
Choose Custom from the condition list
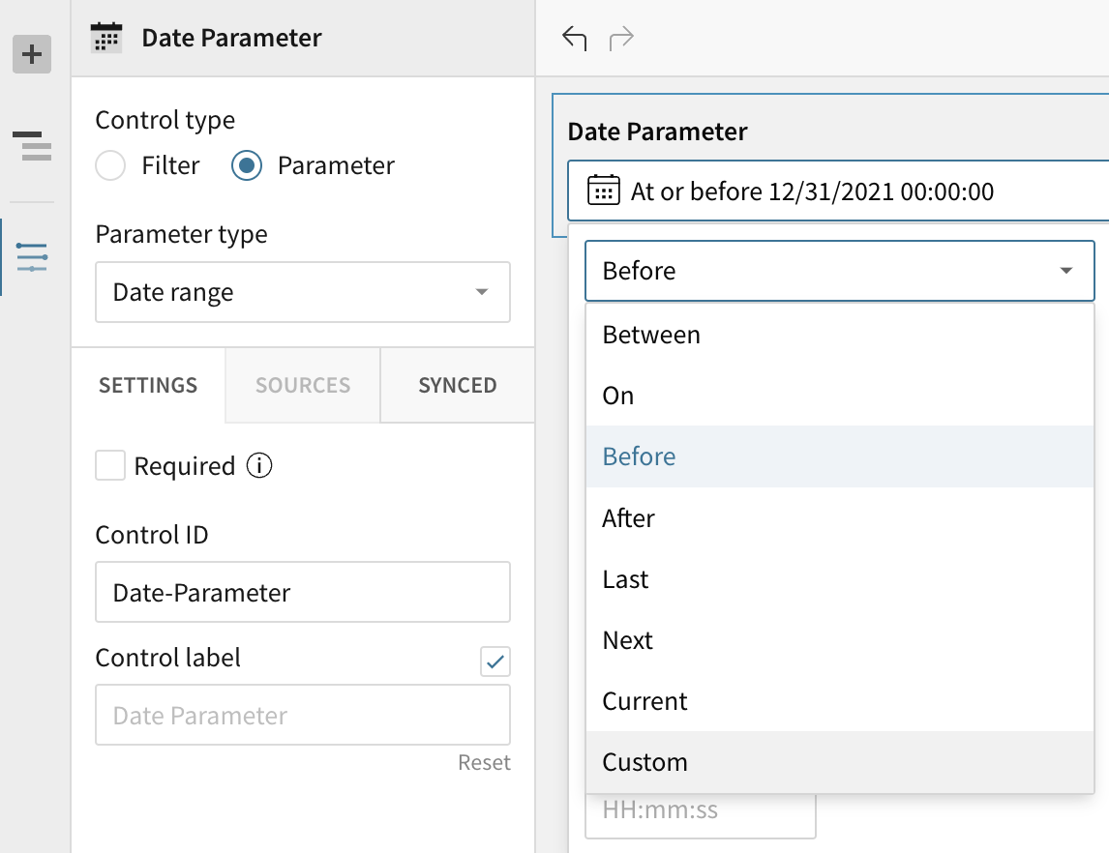click(x=644, y=762)
